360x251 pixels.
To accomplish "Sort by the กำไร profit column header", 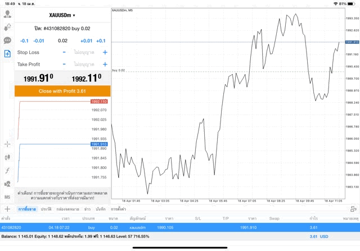I will click(313, 218).
